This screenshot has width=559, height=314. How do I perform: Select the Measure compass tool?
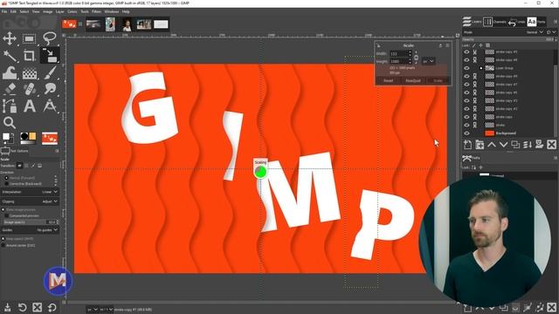[x=50, y=106]
